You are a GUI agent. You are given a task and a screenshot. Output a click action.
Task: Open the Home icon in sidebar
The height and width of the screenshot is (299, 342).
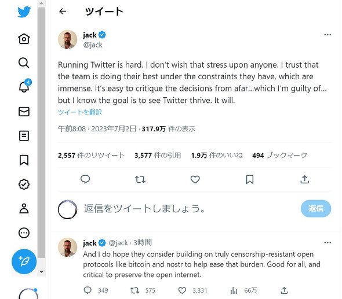(24, 39)
